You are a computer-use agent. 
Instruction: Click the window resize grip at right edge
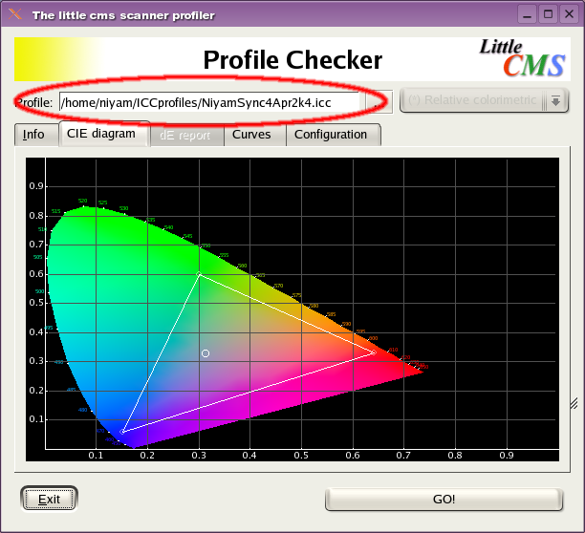574,403
